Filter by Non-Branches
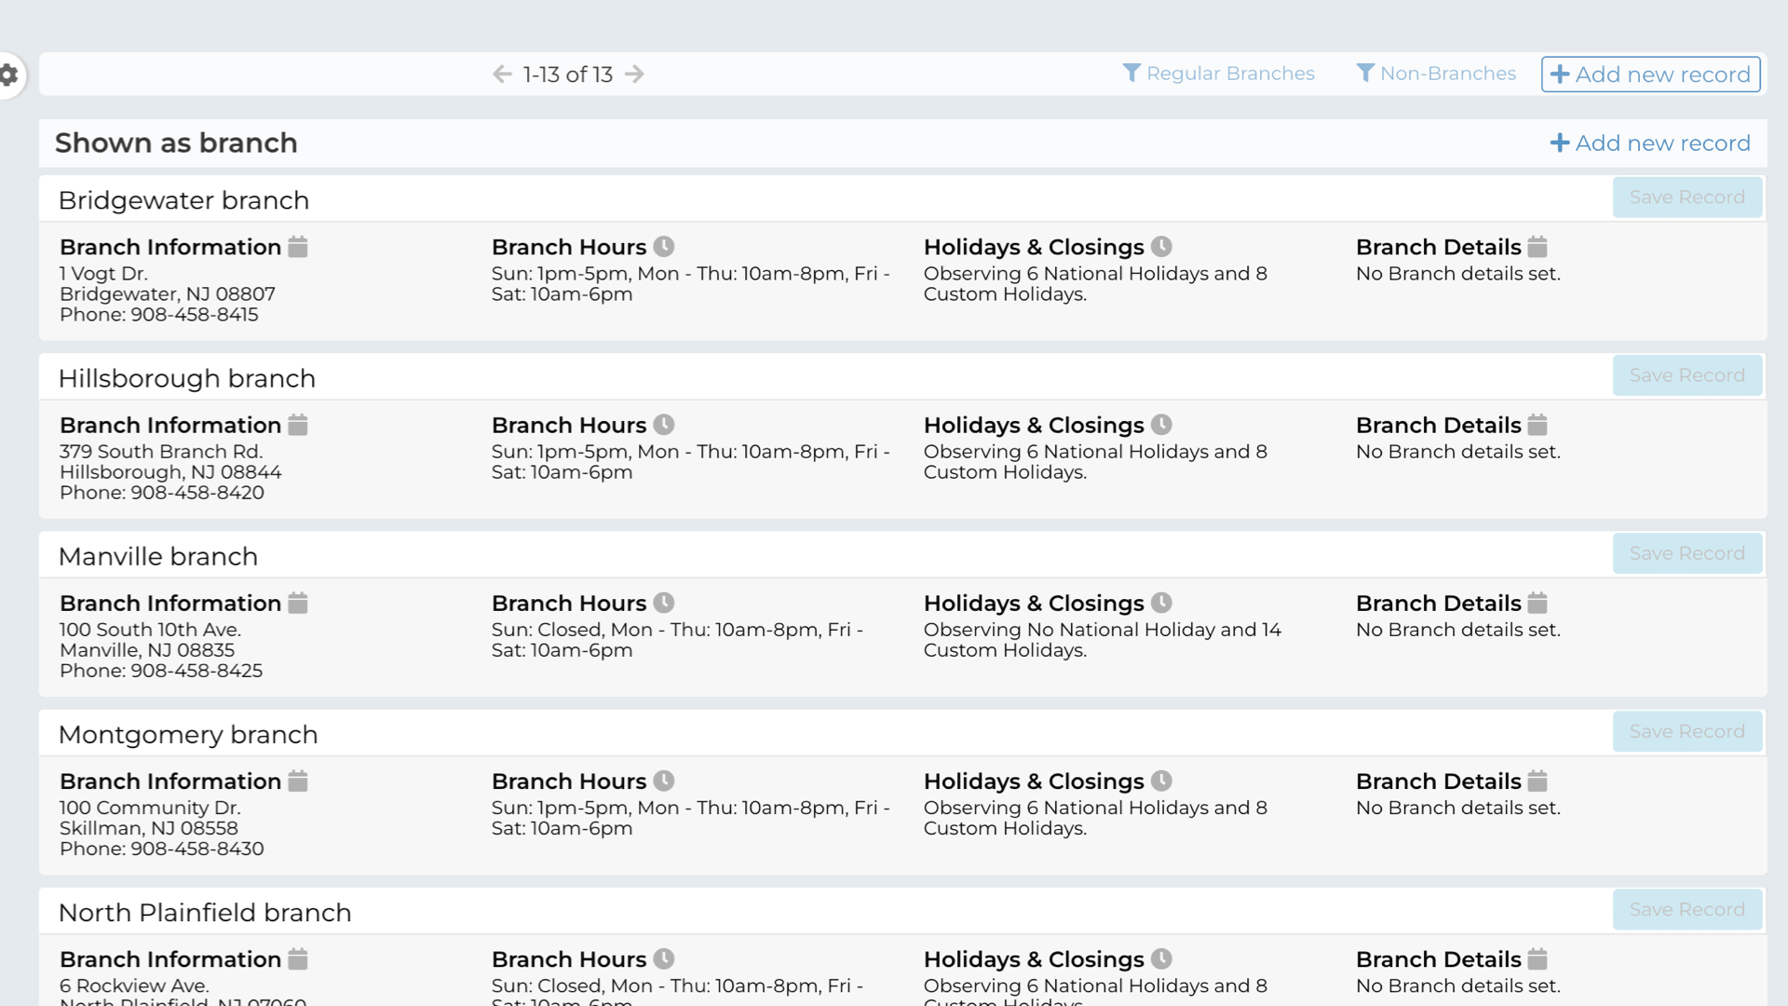The image size is (1788, 1006). tap(1436, 74)
